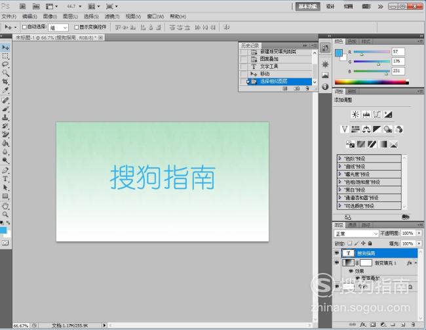This screenshot has width=426, height=330.
Task: Select the Paint Bucket tool
Action: [5, 143]
